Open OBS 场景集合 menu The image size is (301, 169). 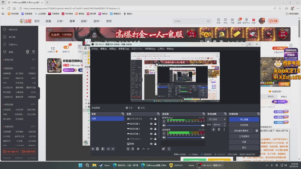tap(150, 49)
